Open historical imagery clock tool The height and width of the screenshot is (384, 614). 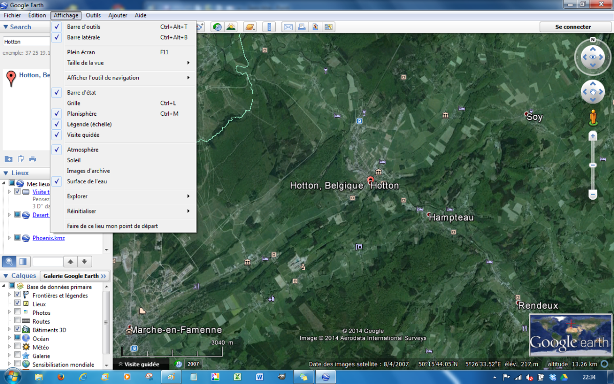(217, 27)
